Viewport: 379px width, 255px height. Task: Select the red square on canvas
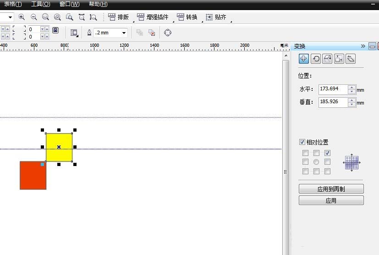33,175
